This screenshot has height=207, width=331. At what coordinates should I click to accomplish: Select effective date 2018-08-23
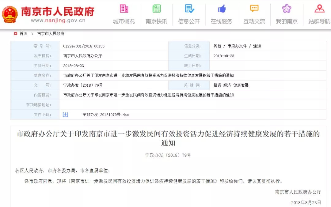(74, 66)
